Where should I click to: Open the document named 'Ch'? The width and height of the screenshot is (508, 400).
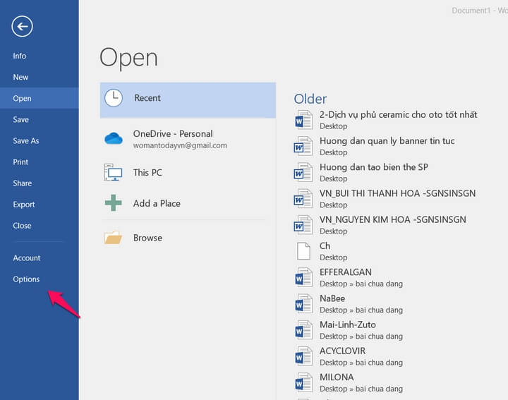[x=325, y=246]
